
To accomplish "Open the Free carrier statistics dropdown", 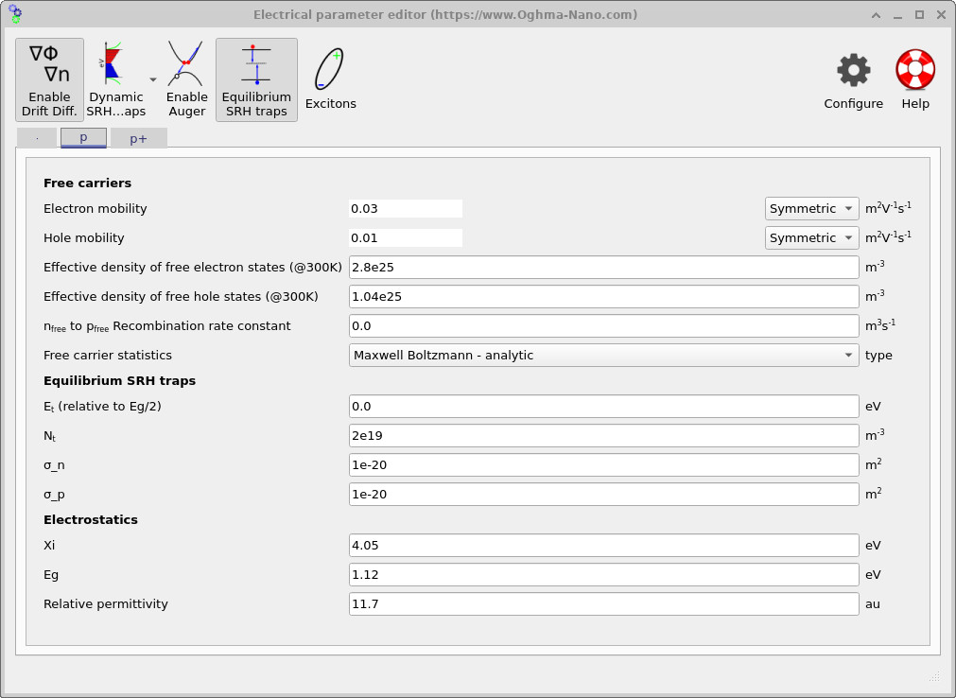I will point(602,355).
